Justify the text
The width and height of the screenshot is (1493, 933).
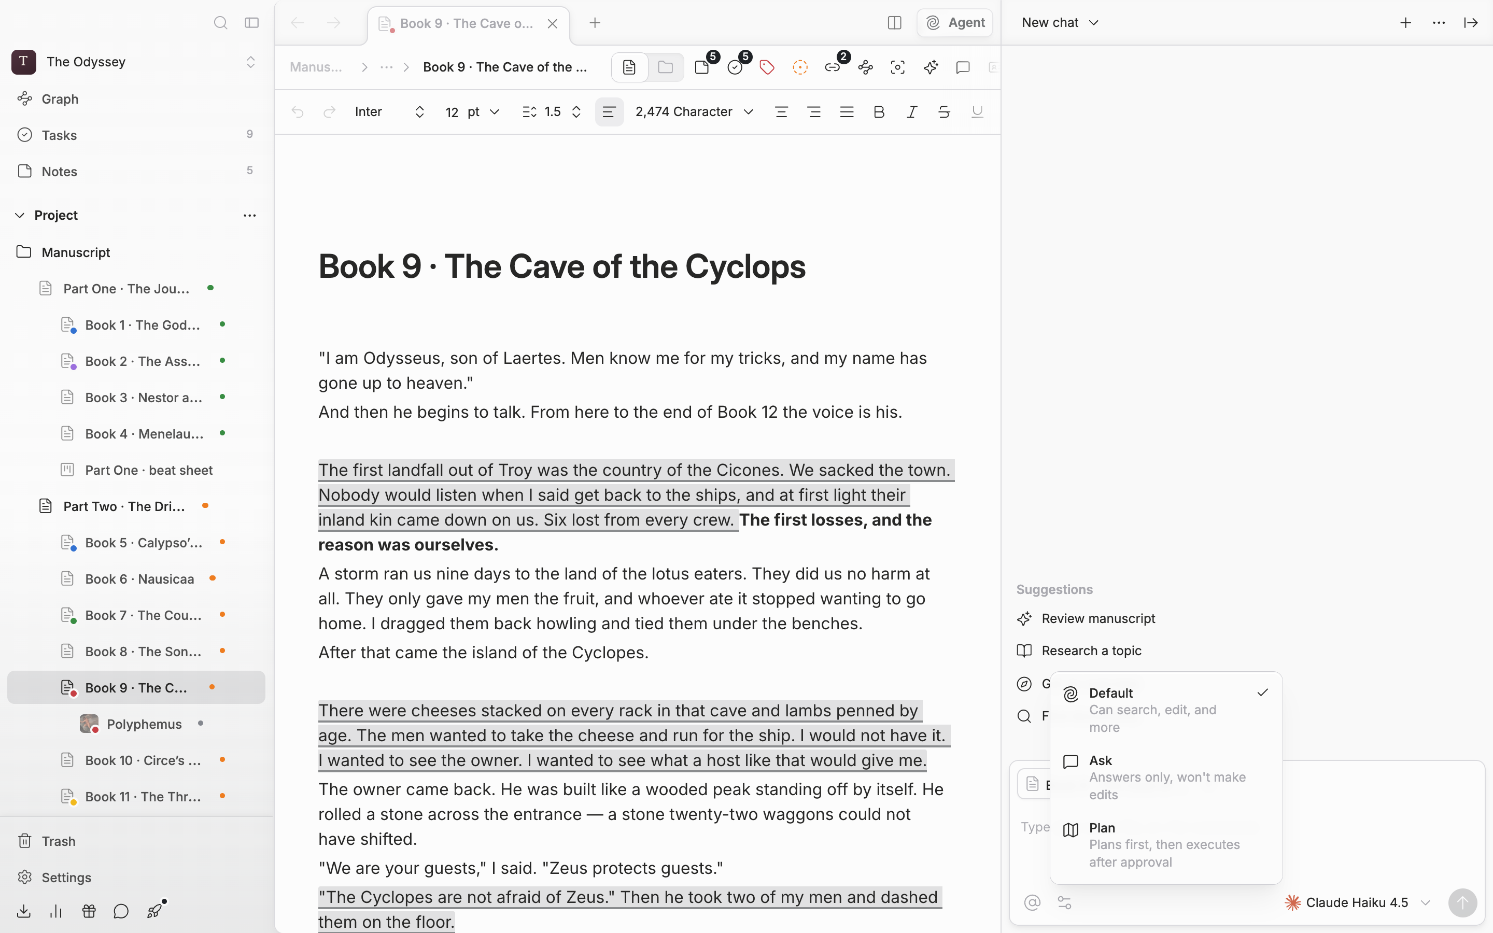coord(847,111)
